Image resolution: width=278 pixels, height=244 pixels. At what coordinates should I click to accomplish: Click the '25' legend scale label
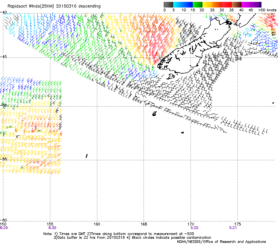(x=212, y=10)
